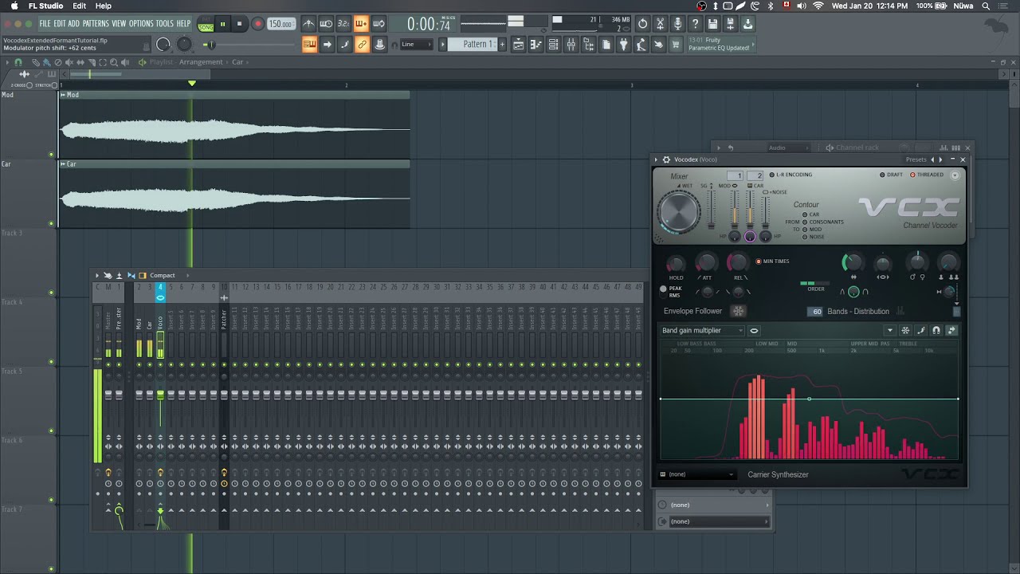Click the Vocodex WET large knob
The height and width of the screenshot is (574, 1020).
679,212
